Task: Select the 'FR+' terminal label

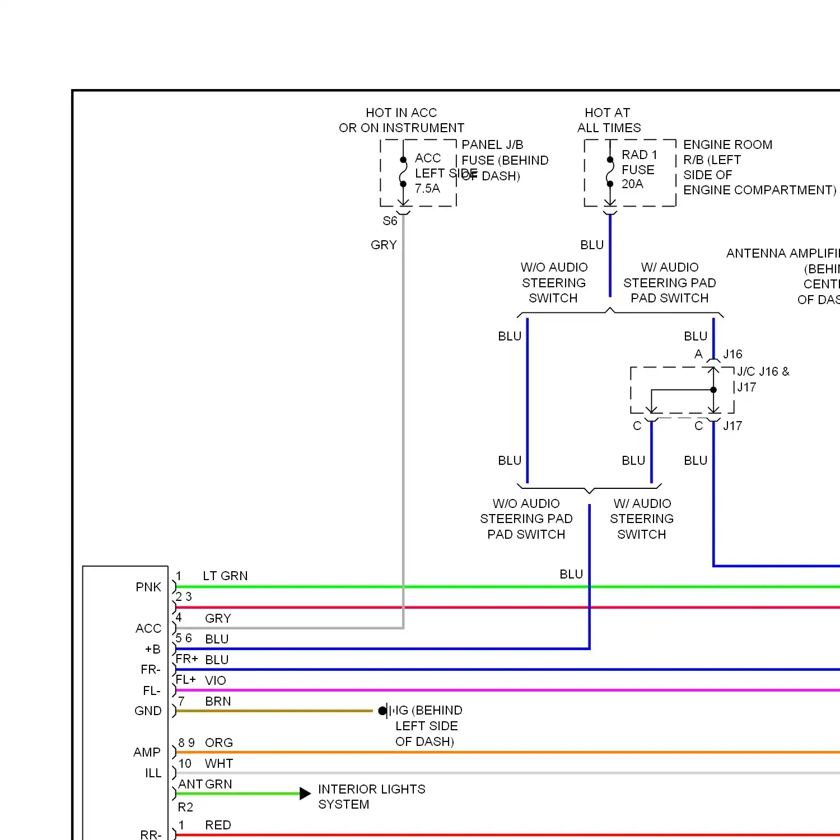Action: pos(186,659)
